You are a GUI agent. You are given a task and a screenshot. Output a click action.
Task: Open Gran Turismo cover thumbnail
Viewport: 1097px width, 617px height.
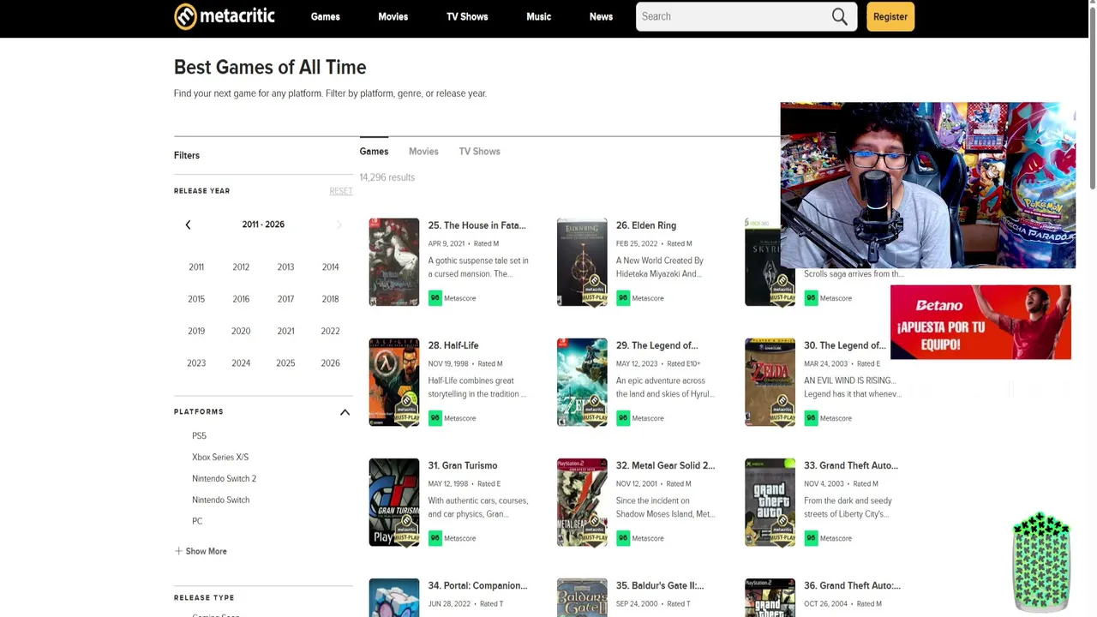click(x=394, y=502)
